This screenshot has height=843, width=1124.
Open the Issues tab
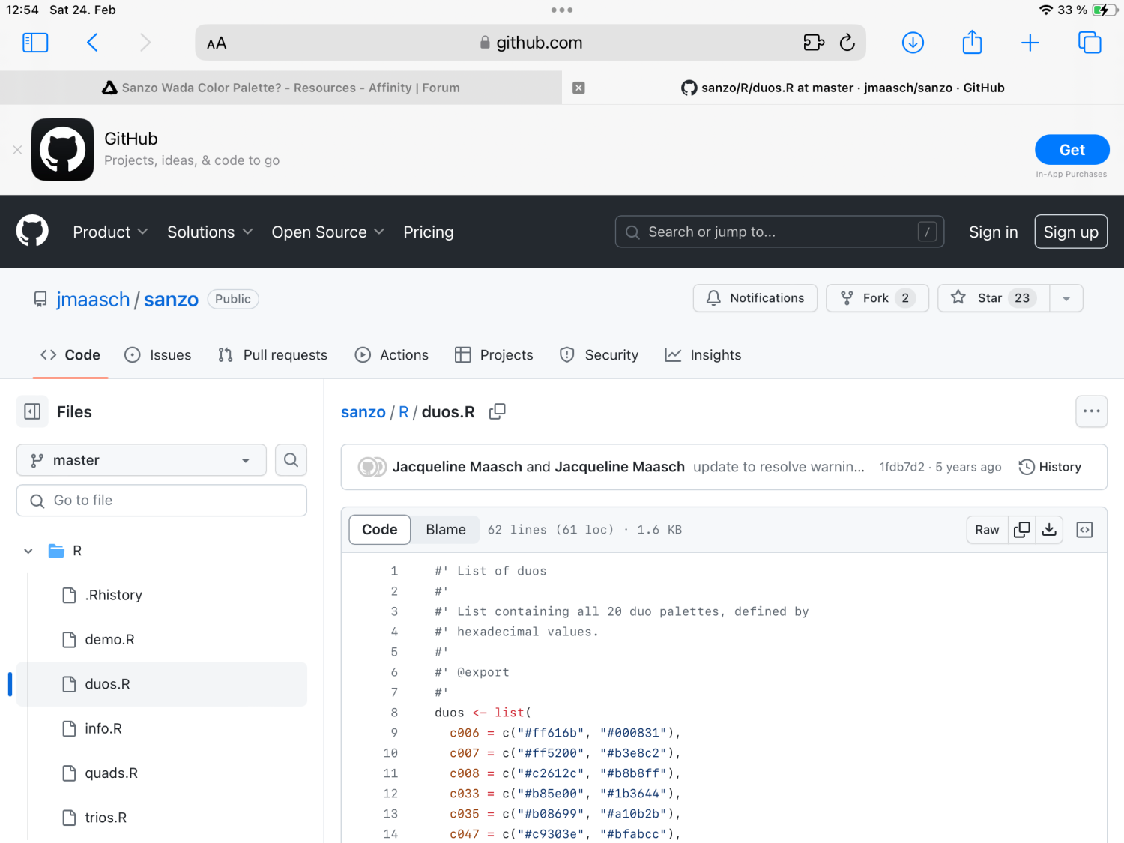[158, 355]
